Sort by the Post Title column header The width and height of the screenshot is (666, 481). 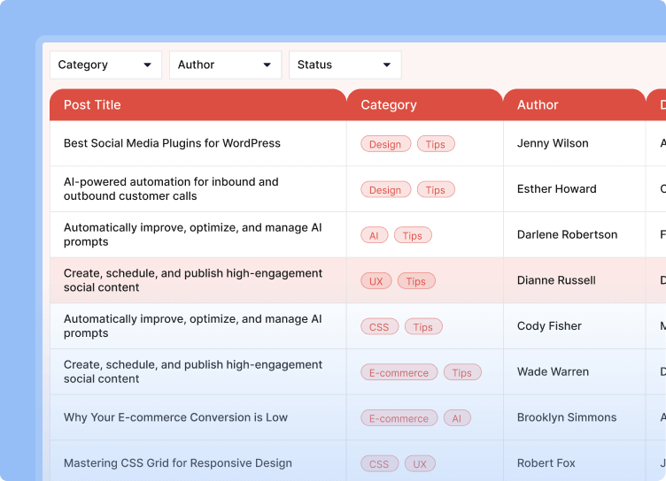(x=92, y=104)
